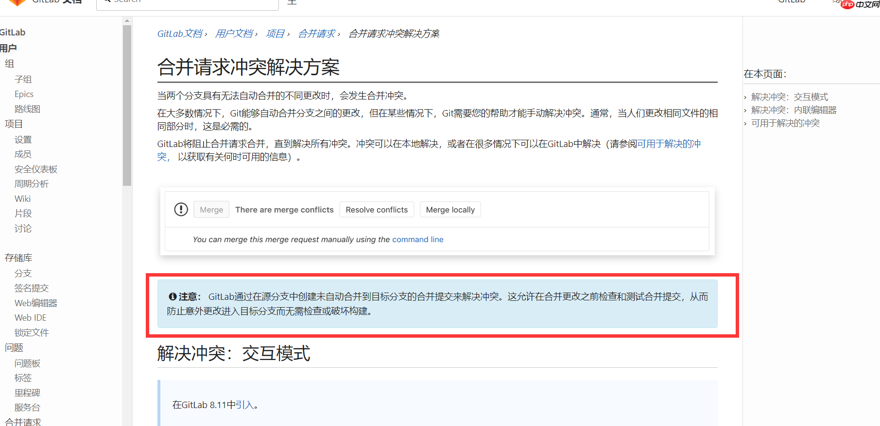Image resolution: width=880 pixels, height=426 pixels.
Task: Select 问题 in the sidebar
Action: pos(14,348)
